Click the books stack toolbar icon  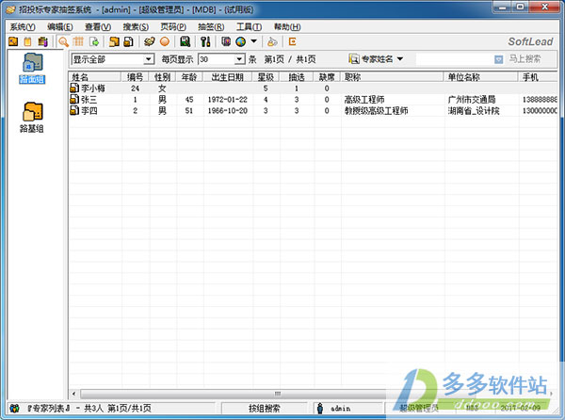pos(43,41)
